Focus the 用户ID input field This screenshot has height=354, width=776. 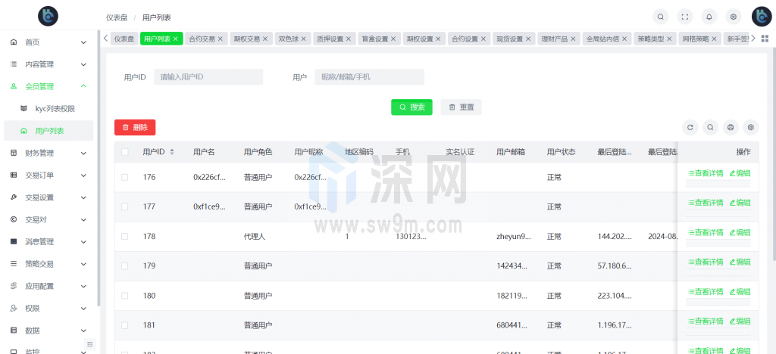208,77
